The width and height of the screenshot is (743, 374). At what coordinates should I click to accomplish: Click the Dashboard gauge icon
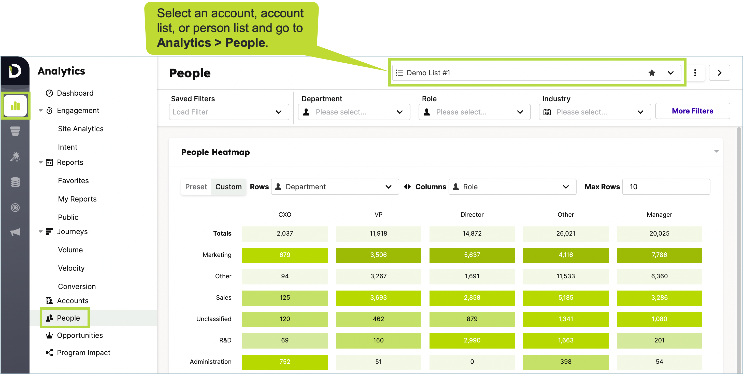pyautogui.click(x=49, y=93)
